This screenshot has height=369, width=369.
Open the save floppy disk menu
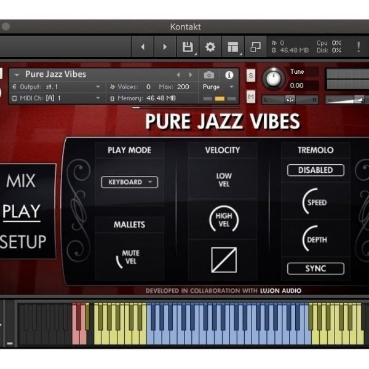(188, 47)
